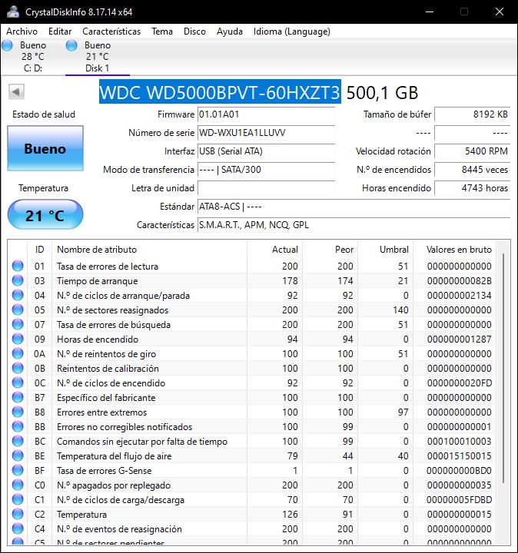Click status orb for Tasa de errores de lectura
Image resolution: width=518 pixels, height=553 pixels.
tap(18, 266)
